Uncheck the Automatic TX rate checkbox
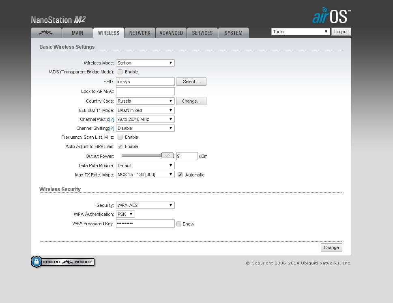 pos(180,175)
